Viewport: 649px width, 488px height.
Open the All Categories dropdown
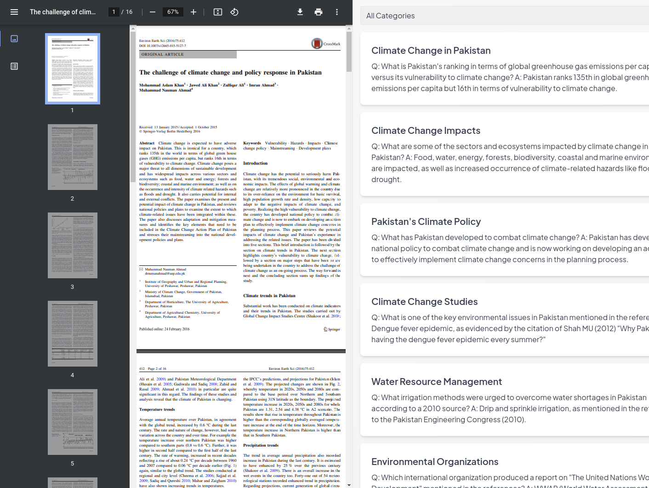505,16
